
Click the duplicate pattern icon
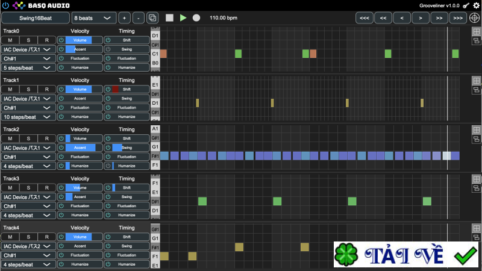[152, 18]
